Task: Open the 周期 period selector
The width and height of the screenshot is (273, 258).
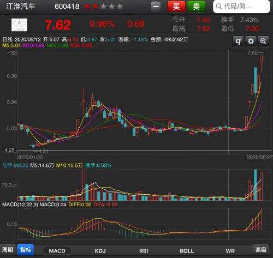Action: [8, 249]
